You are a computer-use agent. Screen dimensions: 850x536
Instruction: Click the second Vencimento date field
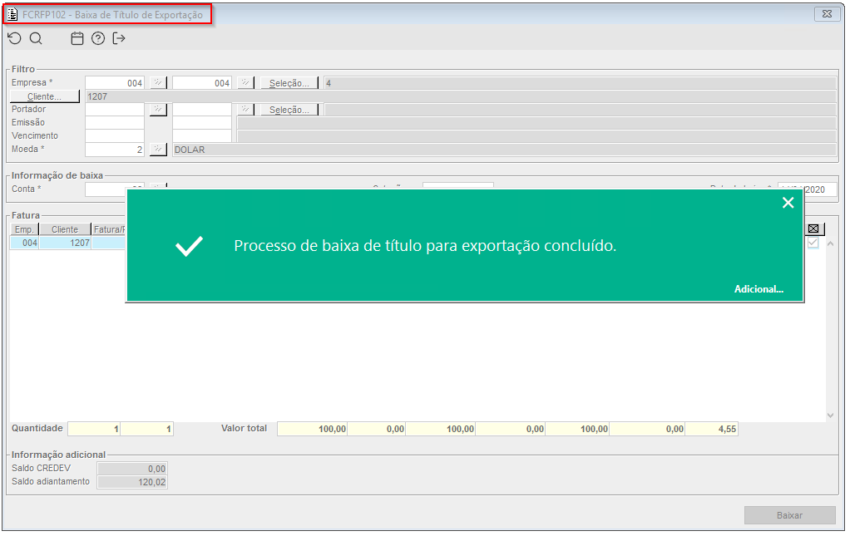click(202, 136)
